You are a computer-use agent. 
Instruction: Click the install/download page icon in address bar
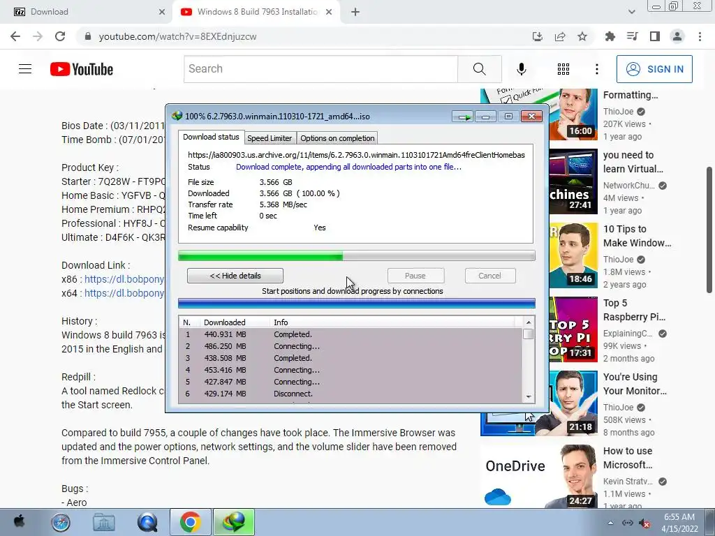(538, 36)
